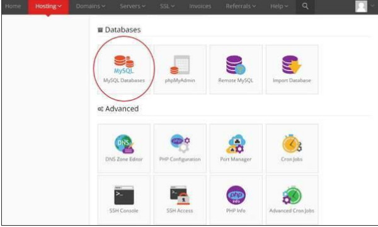Expand the Hosting menu
This screenshot has width=378, height=227.
pos(49,6)
